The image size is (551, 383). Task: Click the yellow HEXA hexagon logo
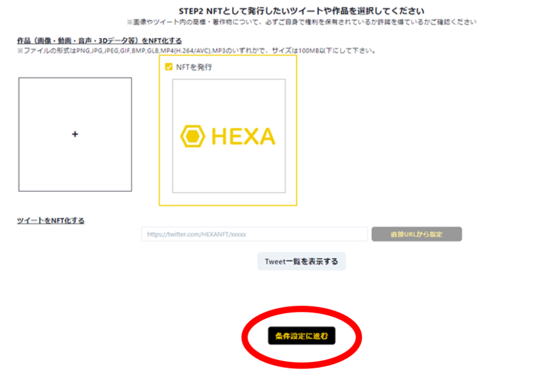pyautogui.click(x=193, y=136)
